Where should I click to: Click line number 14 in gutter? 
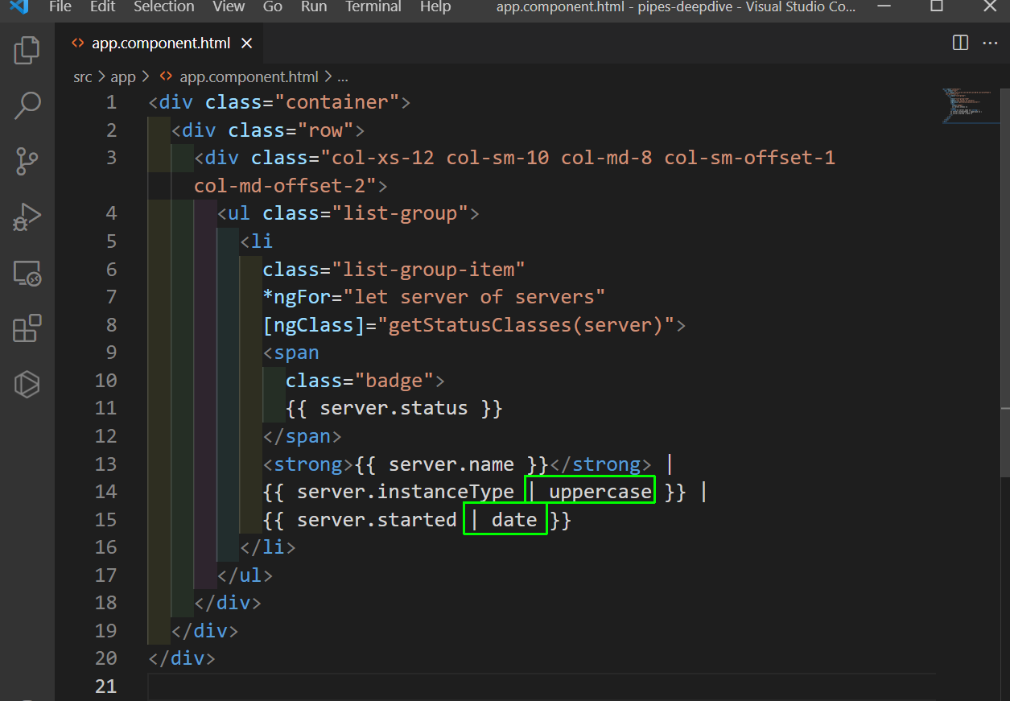point(105,491)
